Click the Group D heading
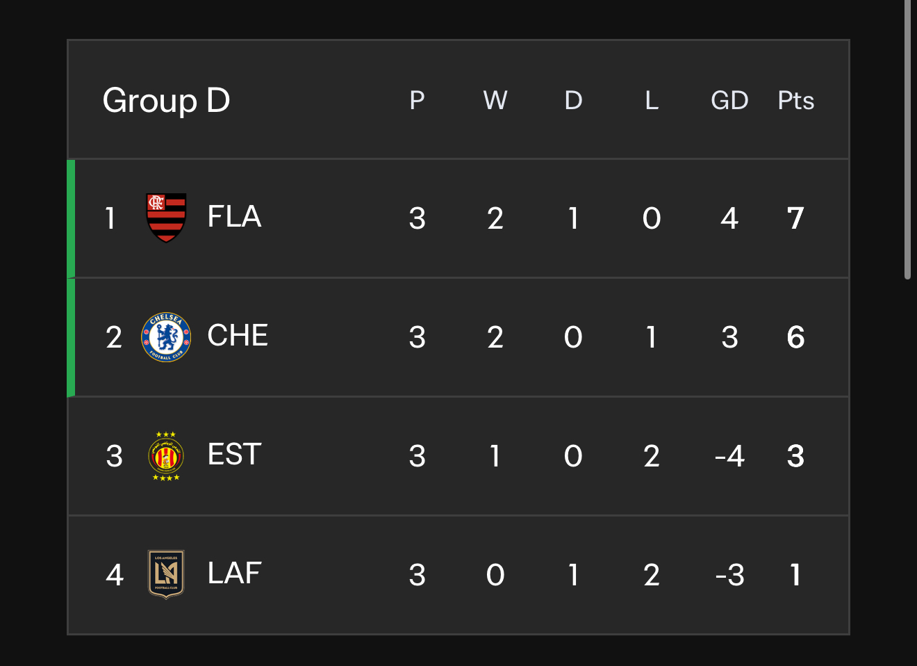The image size is (917, 666). (166, 101)
